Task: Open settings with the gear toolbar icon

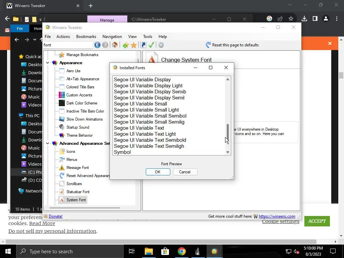Action: 161,45
